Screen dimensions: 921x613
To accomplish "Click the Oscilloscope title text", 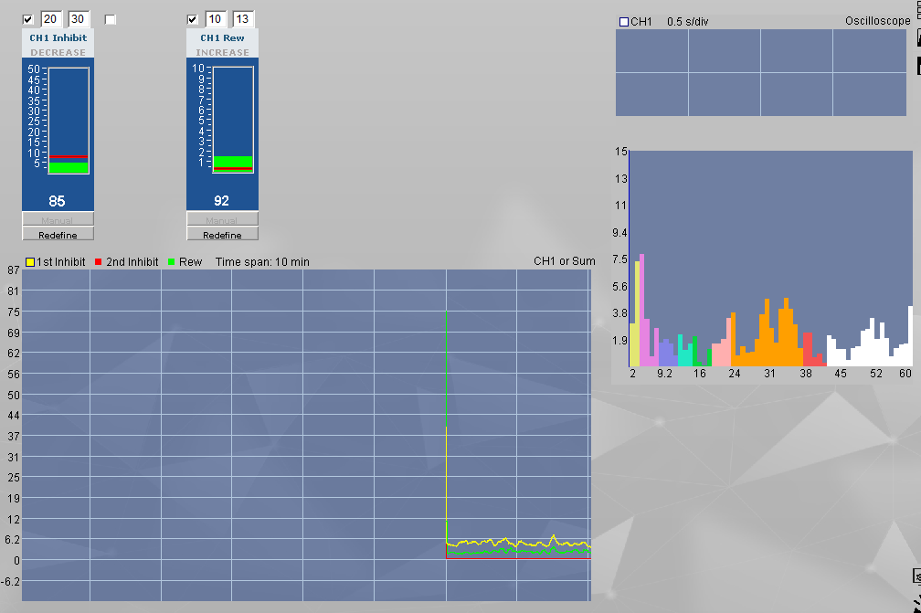I will click(x=877, y=21).
